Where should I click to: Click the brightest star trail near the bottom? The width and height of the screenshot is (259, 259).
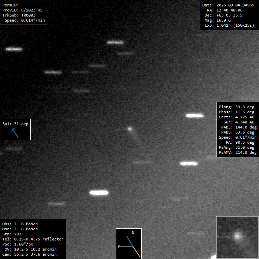click(x=99, y=193)
